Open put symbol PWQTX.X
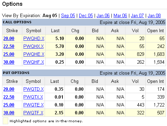This screenshot has width=167, height=126. point(33,97)
